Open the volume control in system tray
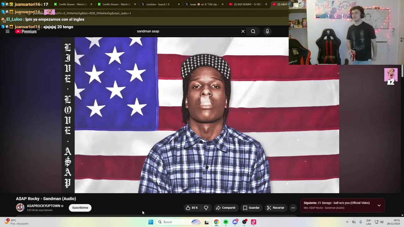The height and width of the screenshot is (227, 404). [x=382, y=222]
